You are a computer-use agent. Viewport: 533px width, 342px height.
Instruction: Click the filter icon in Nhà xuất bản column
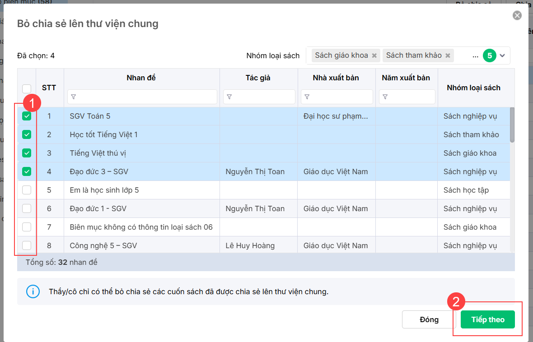(308, 97)
